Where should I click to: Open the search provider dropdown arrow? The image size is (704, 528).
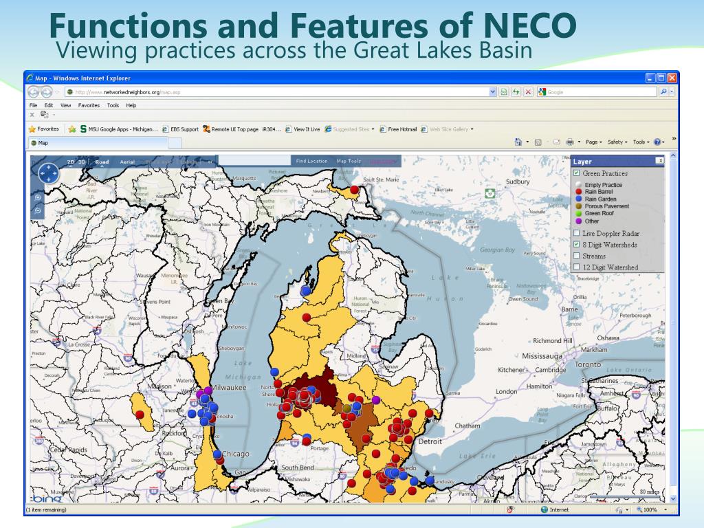coord(672,92)
